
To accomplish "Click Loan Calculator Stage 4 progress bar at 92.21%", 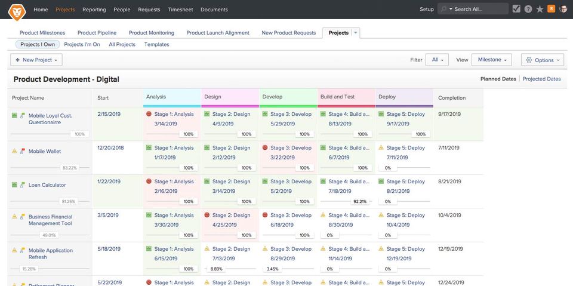I will coord(346,202).
